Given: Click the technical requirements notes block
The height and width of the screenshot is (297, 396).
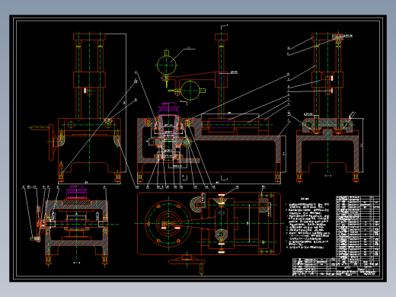Looking at the screenshot, I should coord(308,223).
